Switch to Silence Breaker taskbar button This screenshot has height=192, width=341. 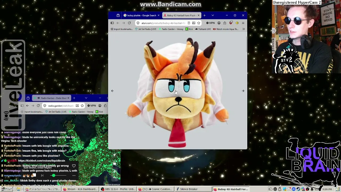point(193,189)
